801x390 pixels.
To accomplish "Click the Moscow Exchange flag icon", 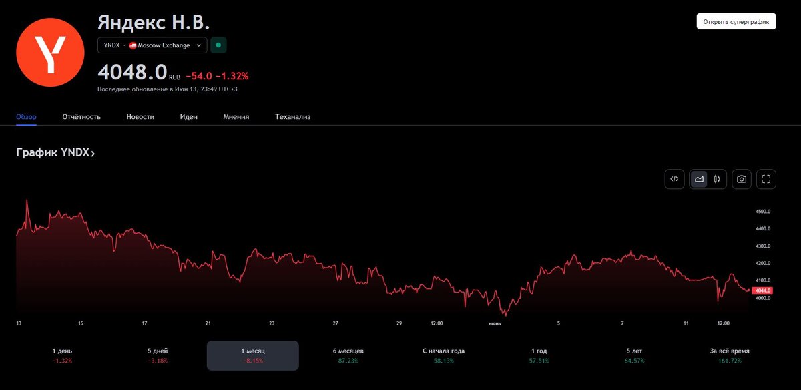I will [133, 45].
